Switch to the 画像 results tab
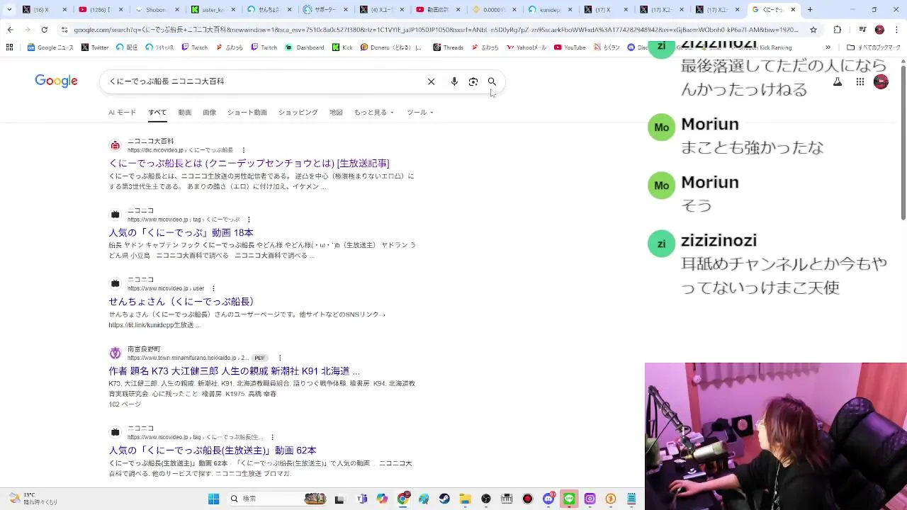 (209, 112)
